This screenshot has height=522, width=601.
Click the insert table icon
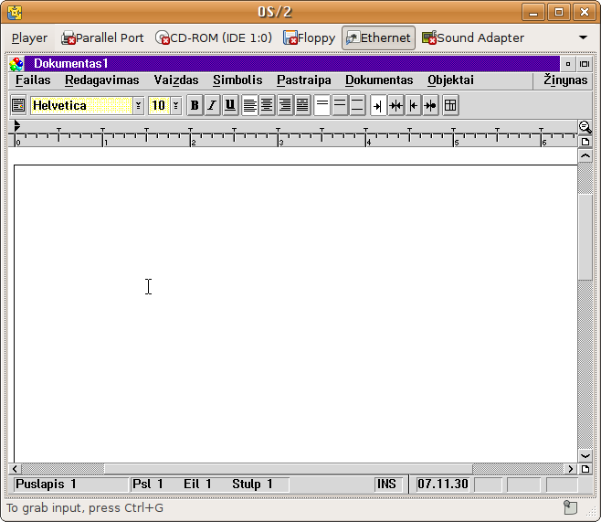click(450, 105)
